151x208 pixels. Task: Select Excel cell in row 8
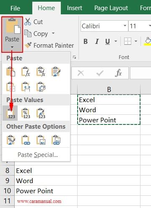click(x=46, y=170)
